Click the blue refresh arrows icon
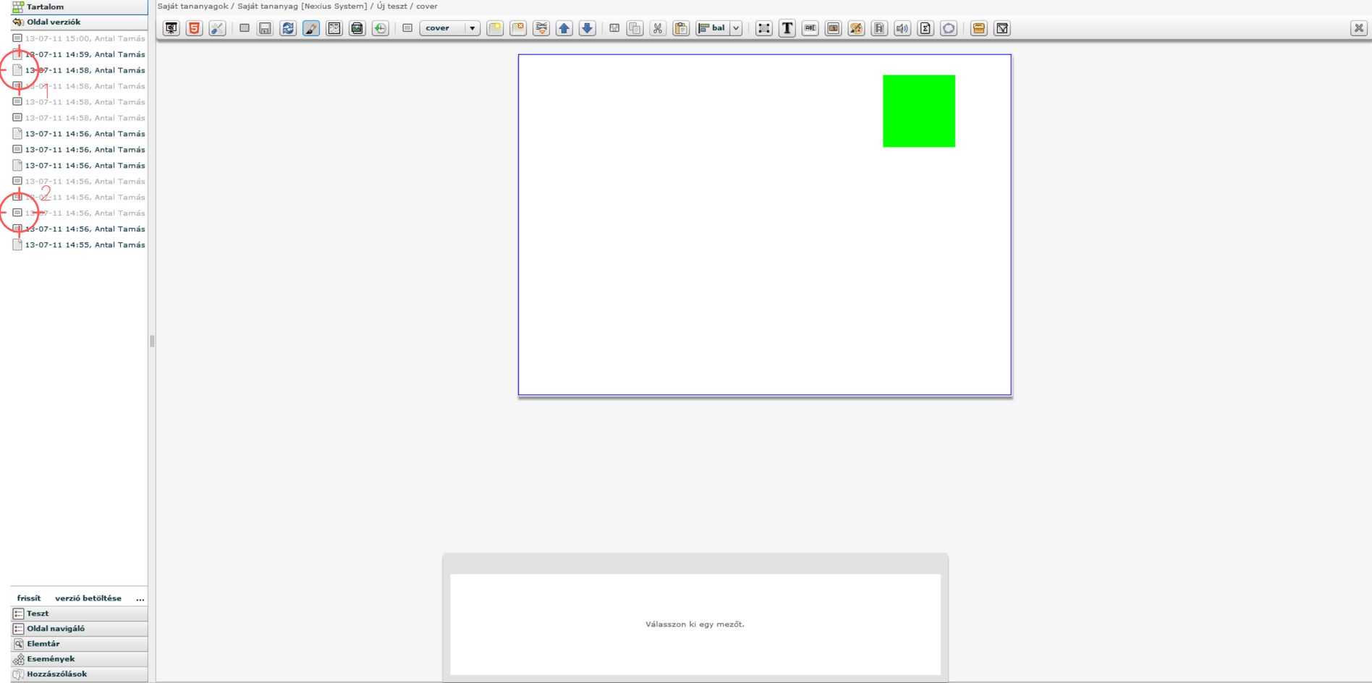 (x=288, y=28)
